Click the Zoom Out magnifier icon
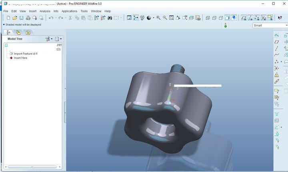This screenshot has height=172, width=288. (165, 18)
